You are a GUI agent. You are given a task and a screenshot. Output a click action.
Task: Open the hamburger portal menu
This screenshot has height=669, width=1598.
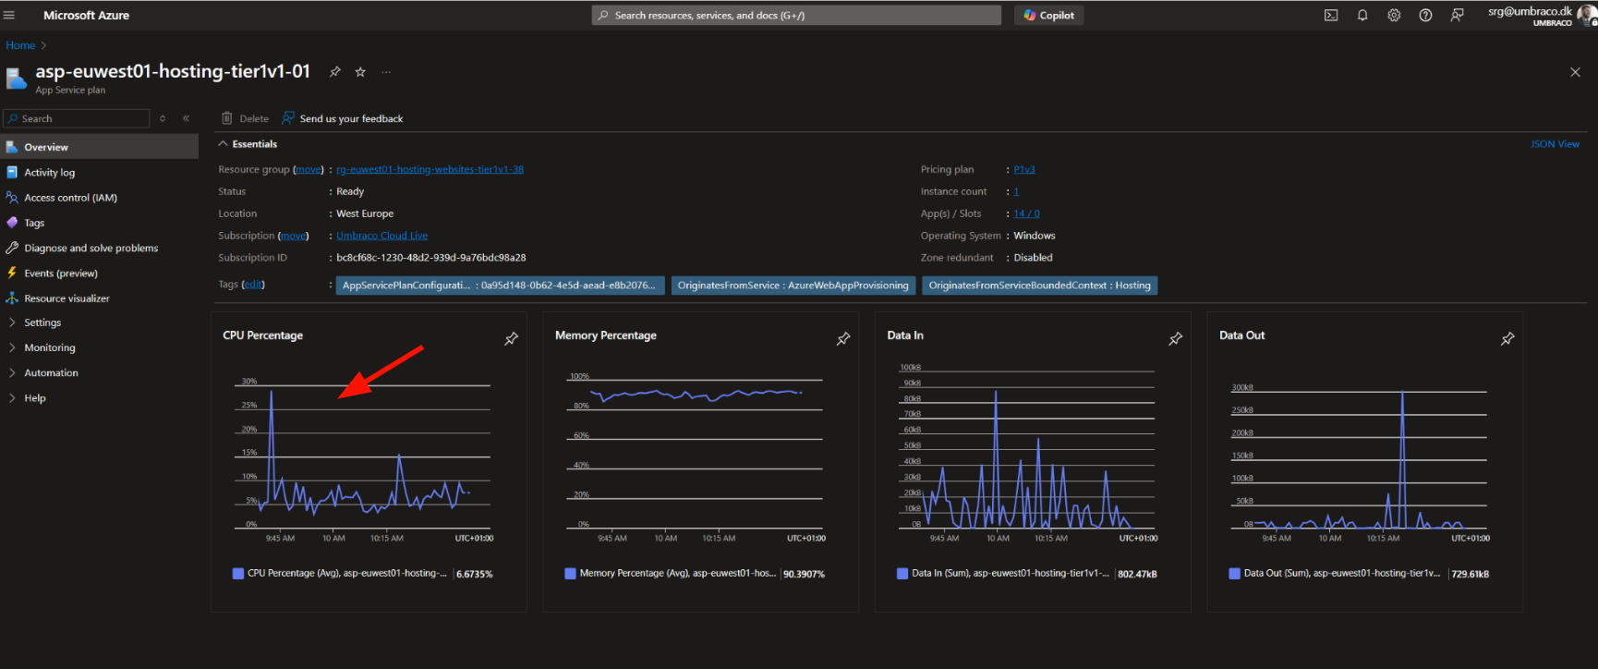pos(9,16)
